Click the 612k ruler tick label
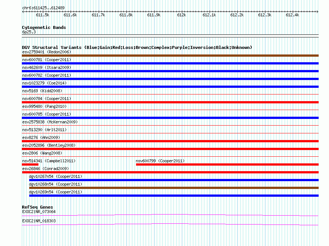The width and height of the screenshot is (329, 246). [x=182, y=15]
